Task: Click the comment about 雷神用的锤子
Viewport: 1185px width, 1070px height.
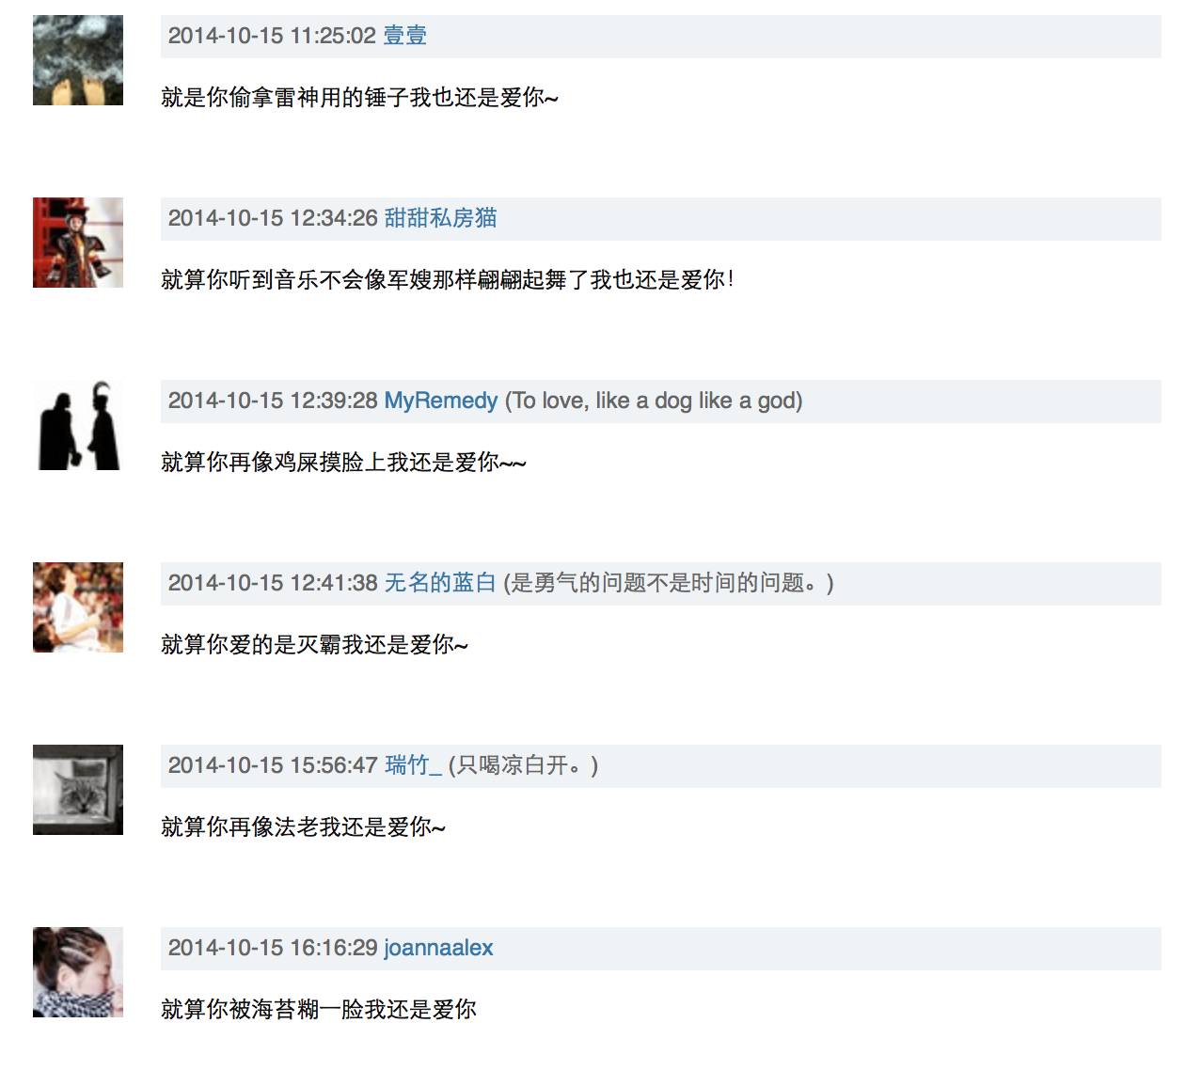Action: coord(359,98)
